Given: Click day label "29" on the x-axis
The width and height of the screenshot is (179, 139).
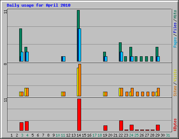Looking at the screenshot, I should (x=157, y=135).
